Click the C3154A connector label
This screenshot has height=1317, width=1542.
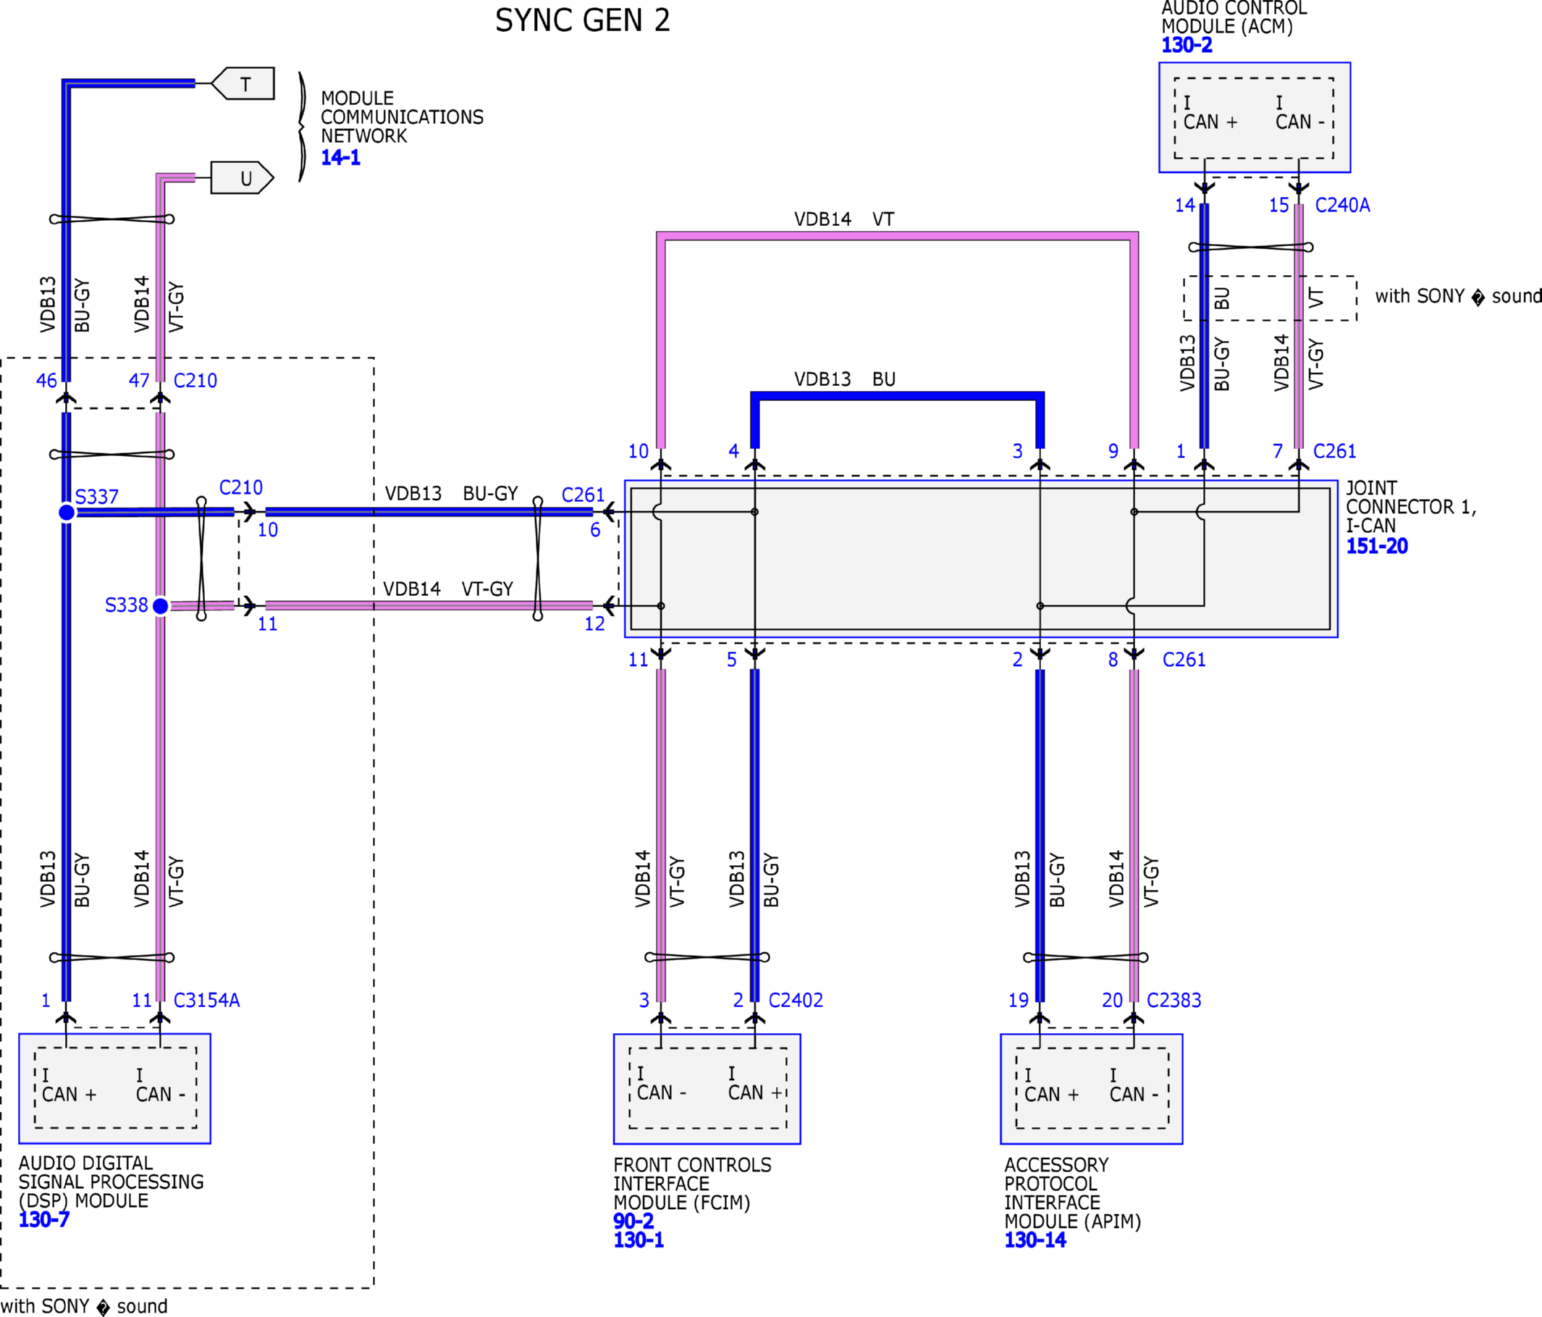(207, 1000)
